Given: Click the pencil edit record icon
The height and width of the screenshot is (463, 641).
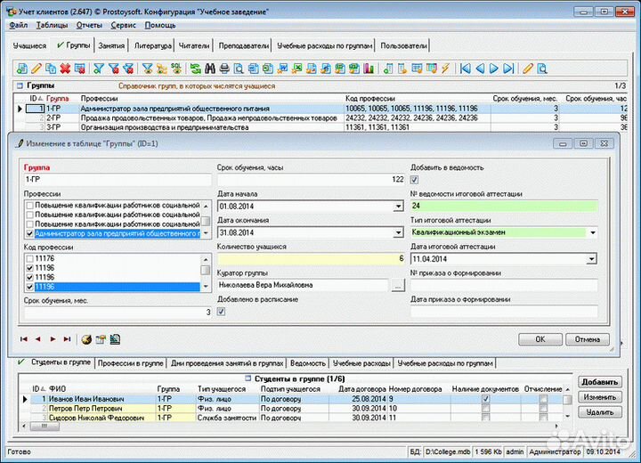Looking at the screenshot, I should click(x=37, y=69).
